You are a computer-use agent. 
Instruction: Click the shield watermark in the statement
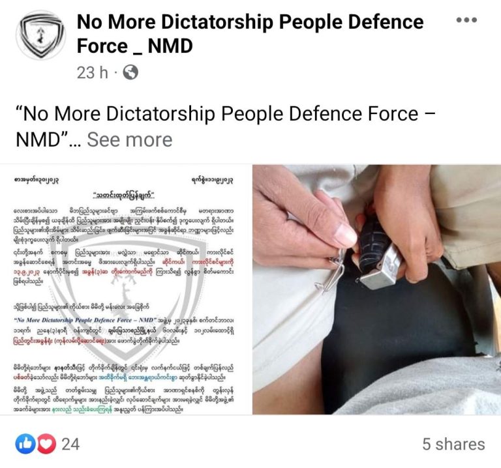[125, 295]
